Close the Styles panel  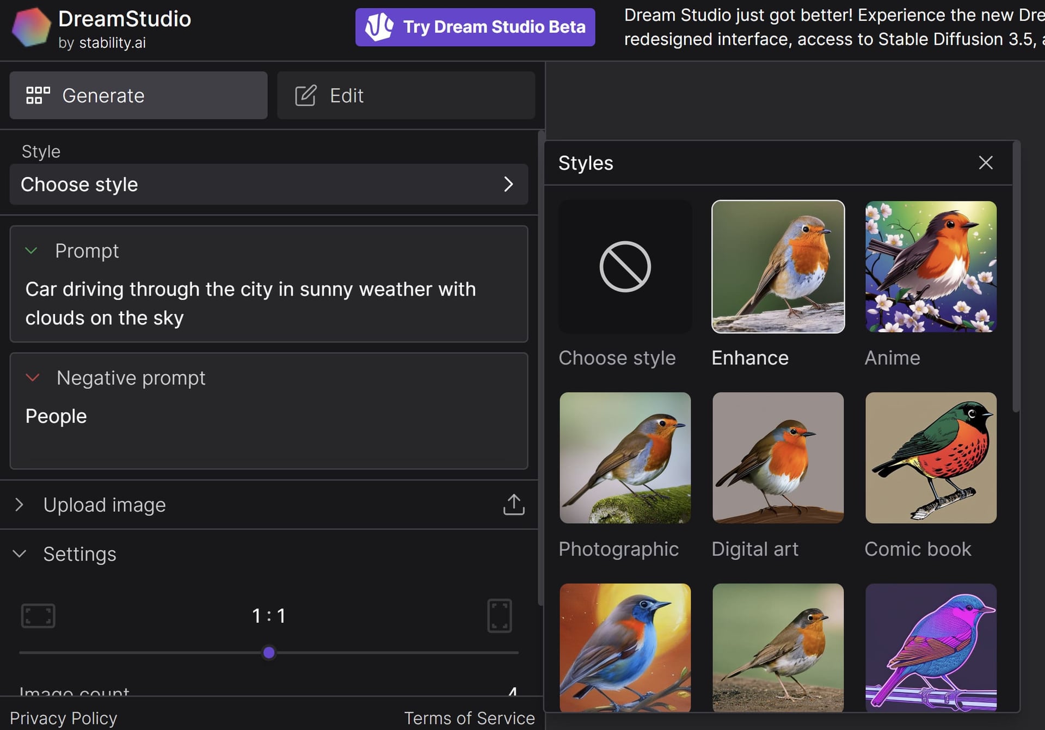(985, 163)
